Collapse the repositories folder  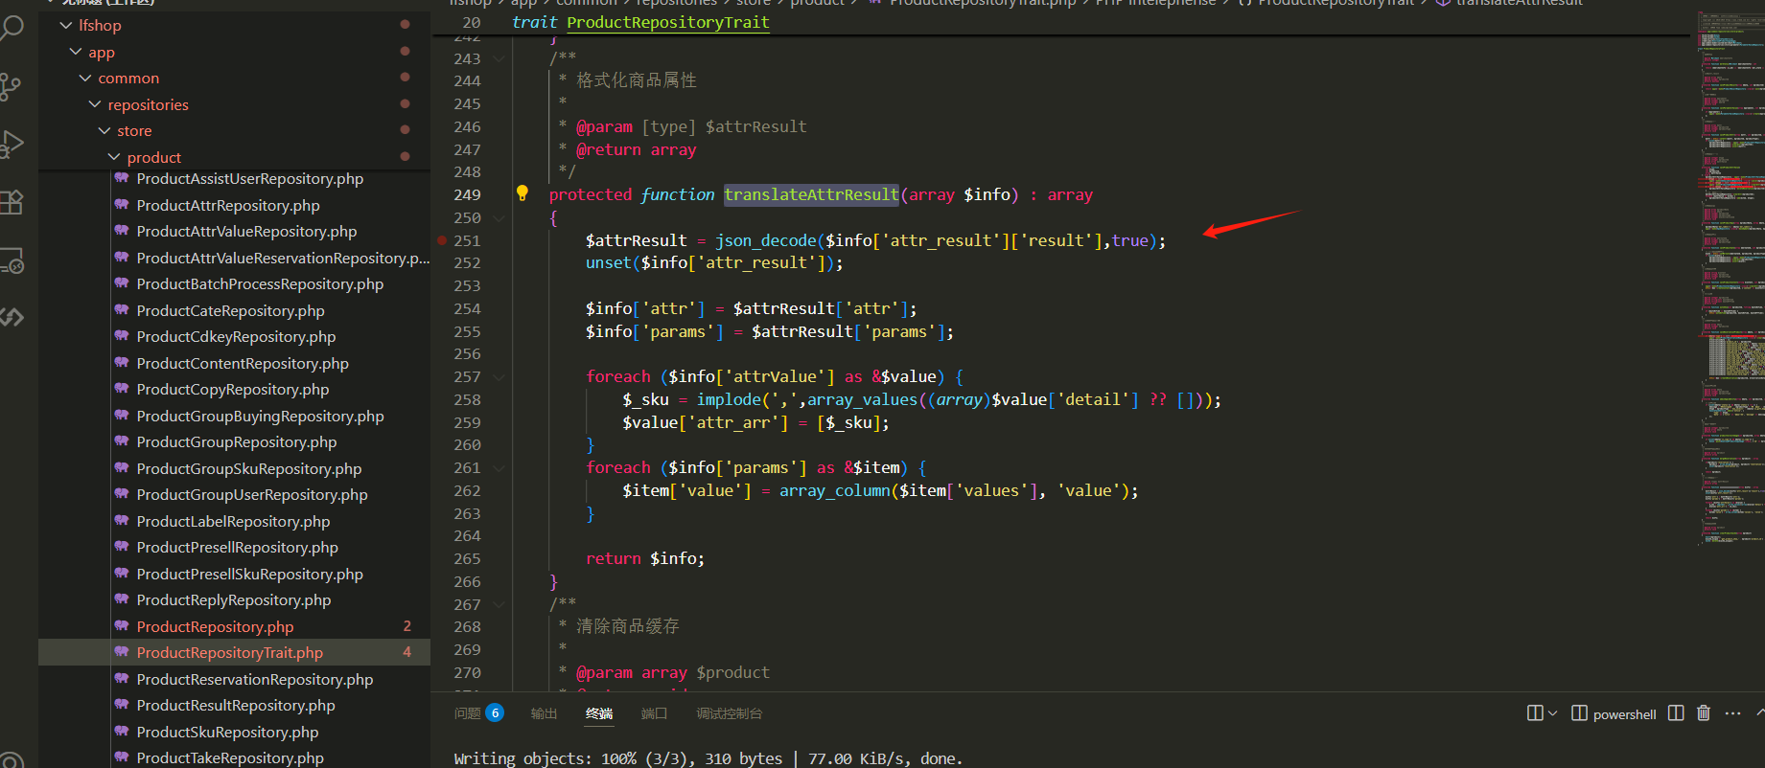point(95,104)
